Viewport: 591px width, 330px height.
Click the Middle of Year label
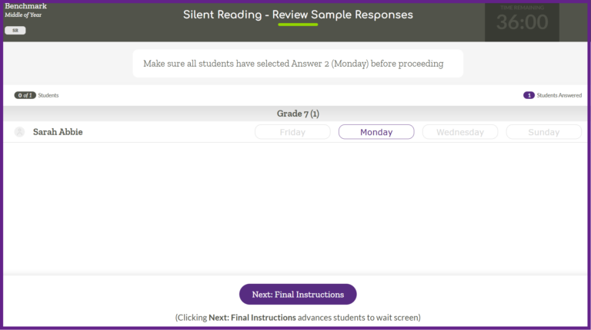click(23, 15)
